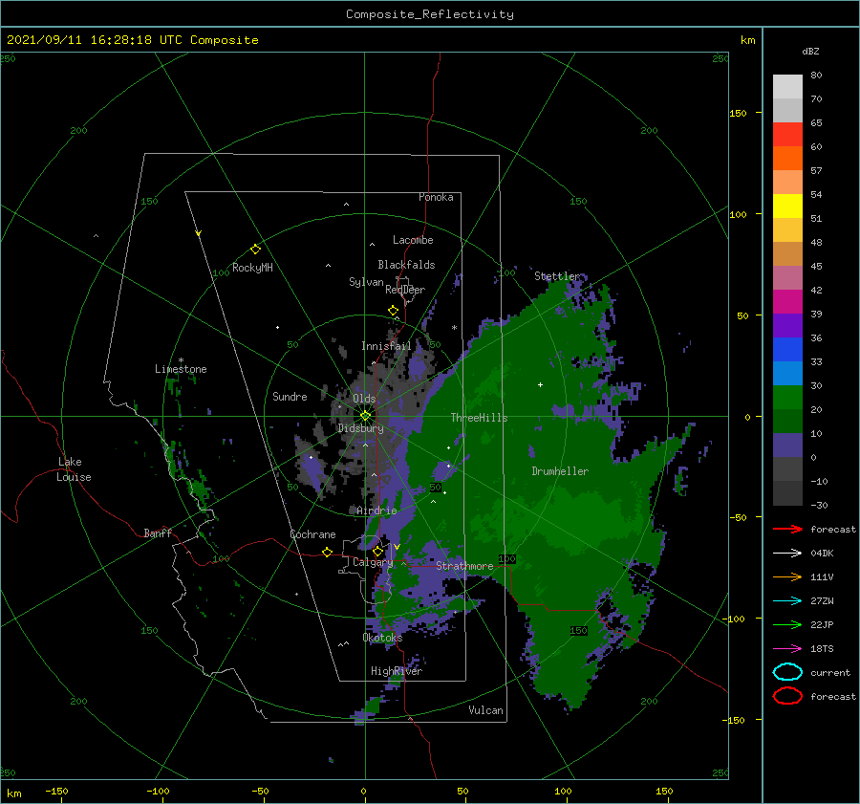Image resolution: width=860 pixels, height=804 pixels.
Task: Click the Limestone label
Action: 181,369
